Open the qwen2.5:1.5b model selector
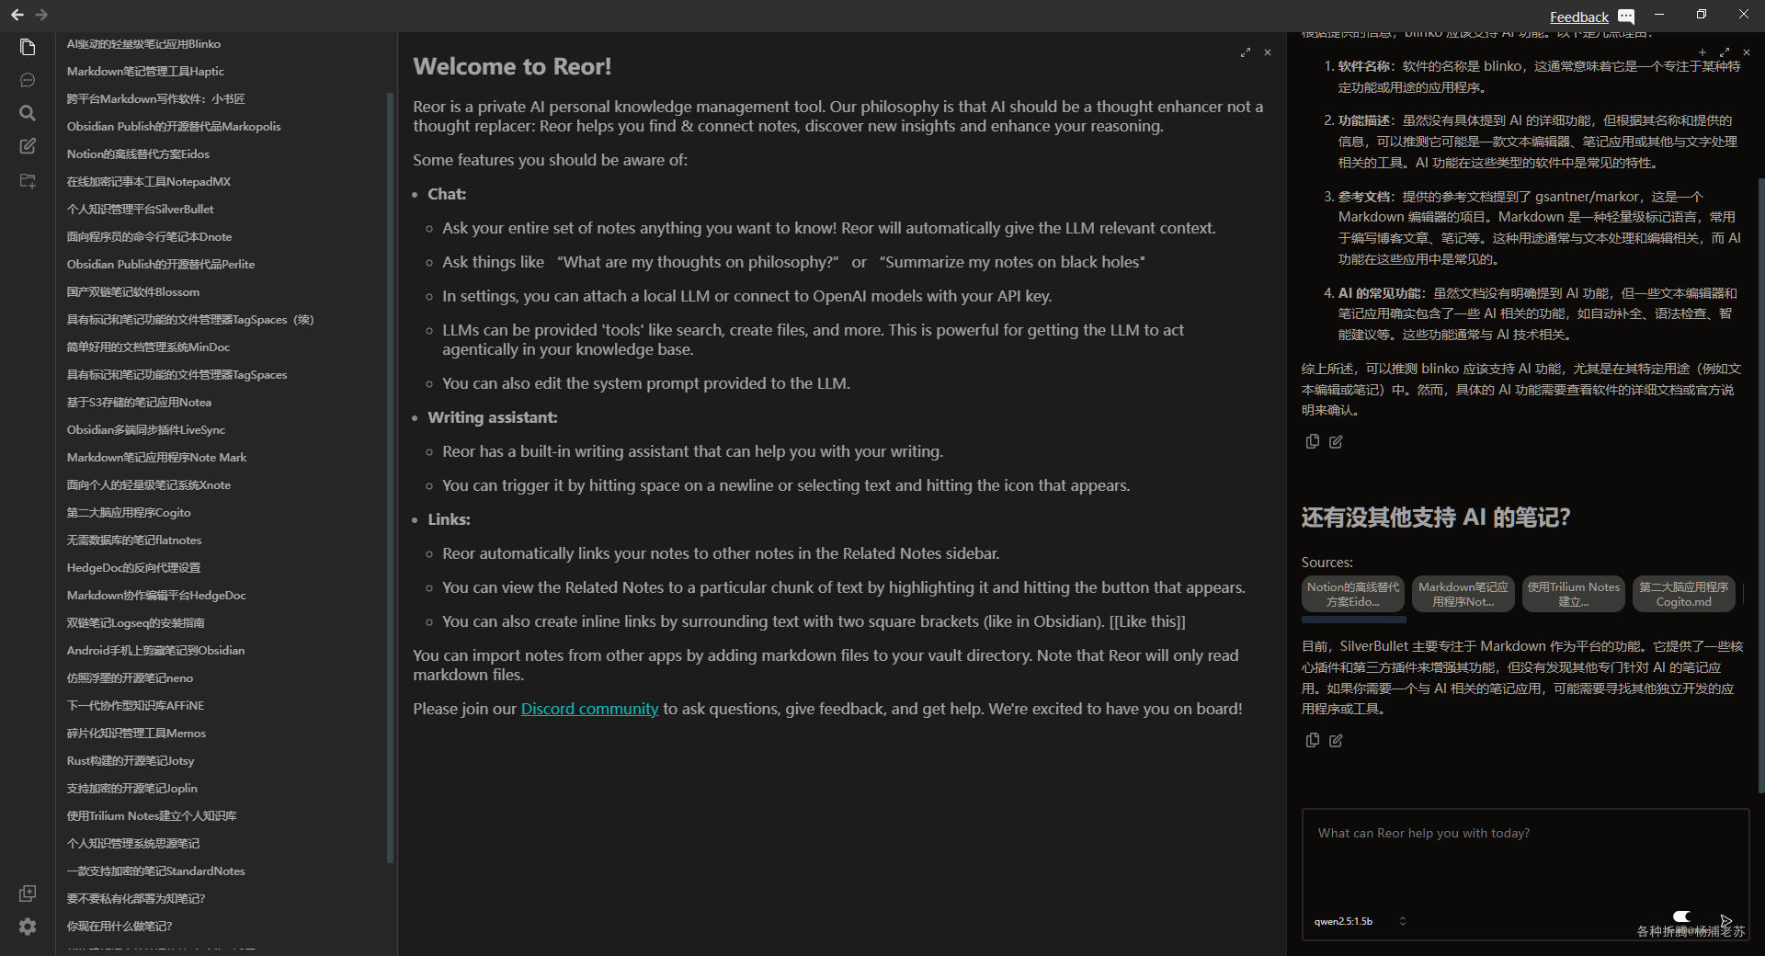Screen dimensions: 1765x956 [x=1360, y=921]
